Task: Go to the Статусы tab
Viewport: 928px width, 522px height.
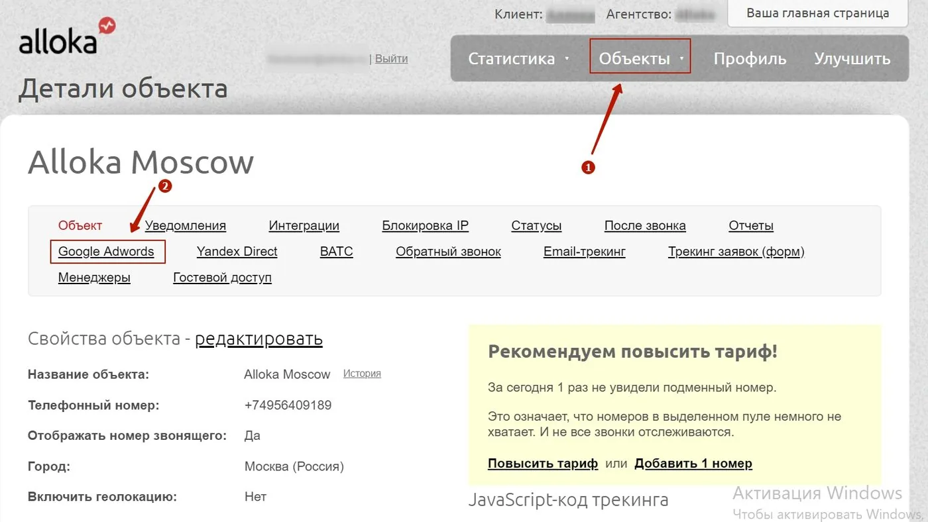Action: pos(536,225)
